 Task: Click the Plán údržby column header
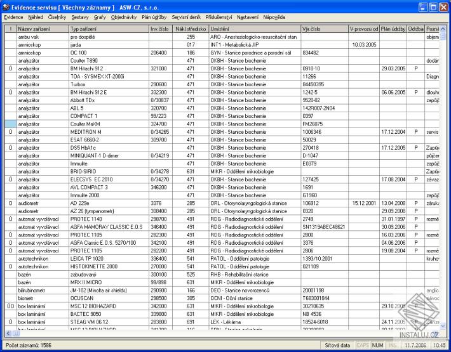pyautogui.click(x=393, y=29)
